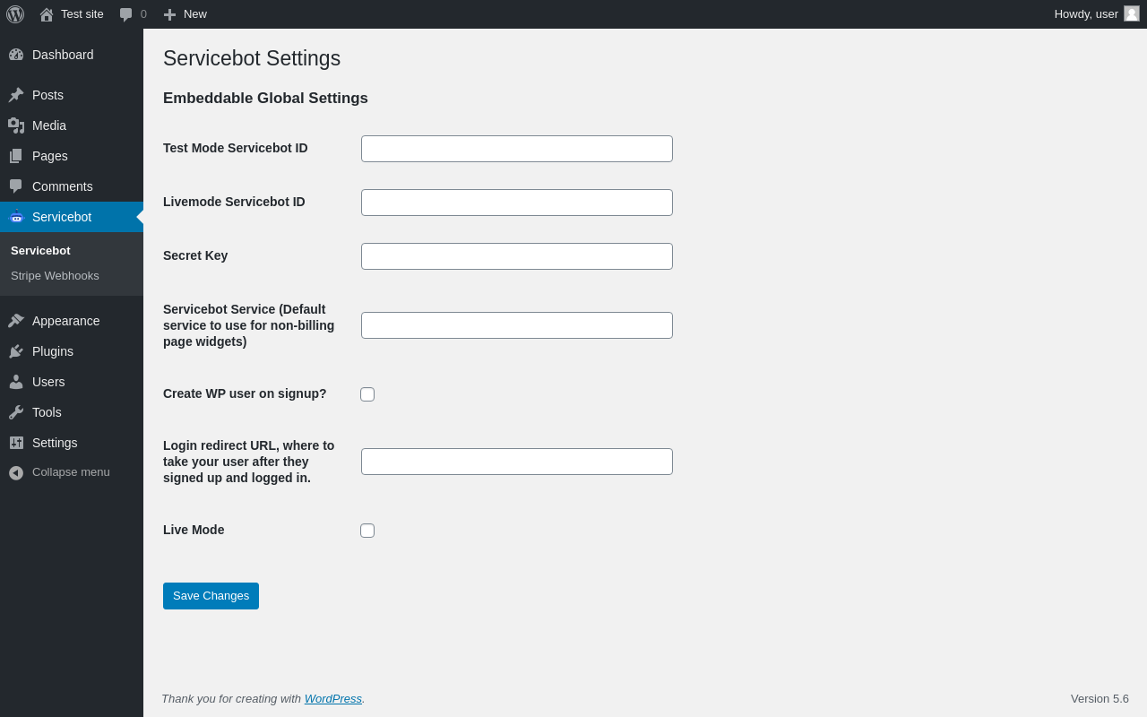Click the Tools wrench icon

16,412
